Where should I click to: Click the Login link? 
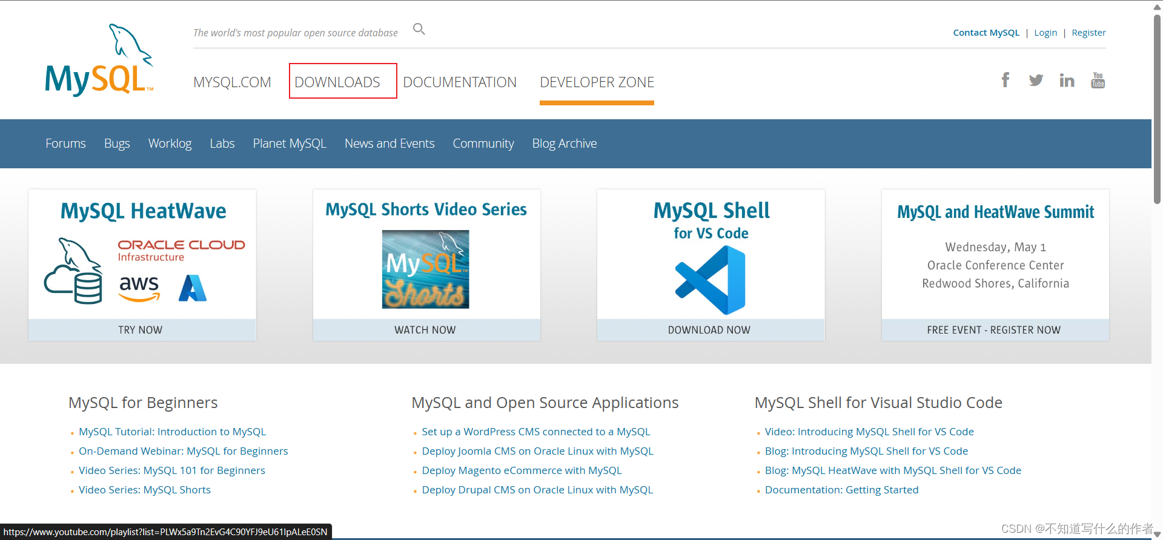[x=1045, y=33]
